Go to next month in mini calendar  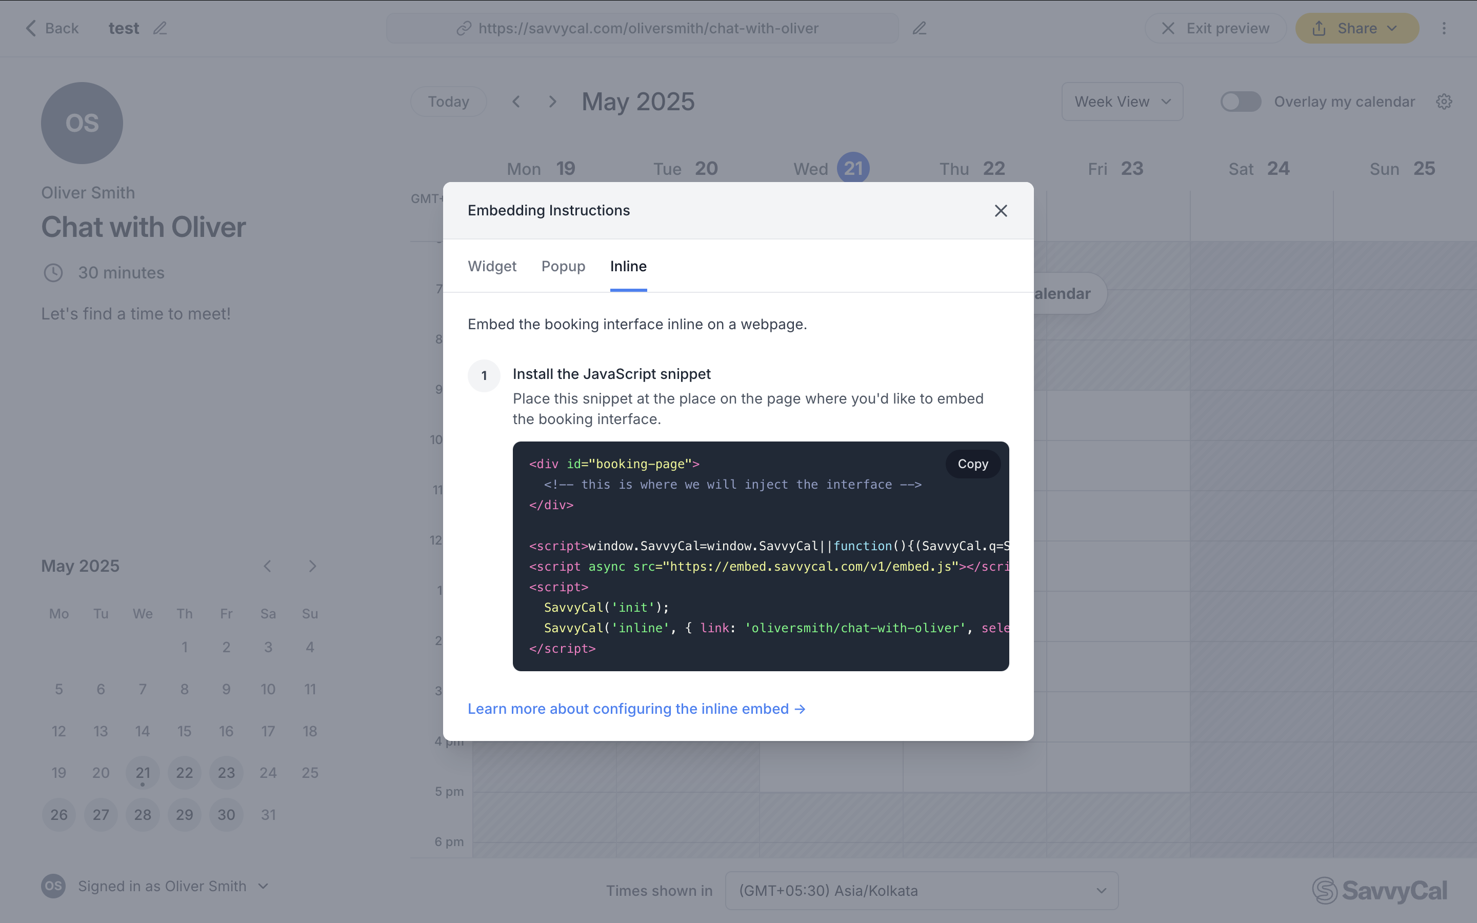click(312, 566)
